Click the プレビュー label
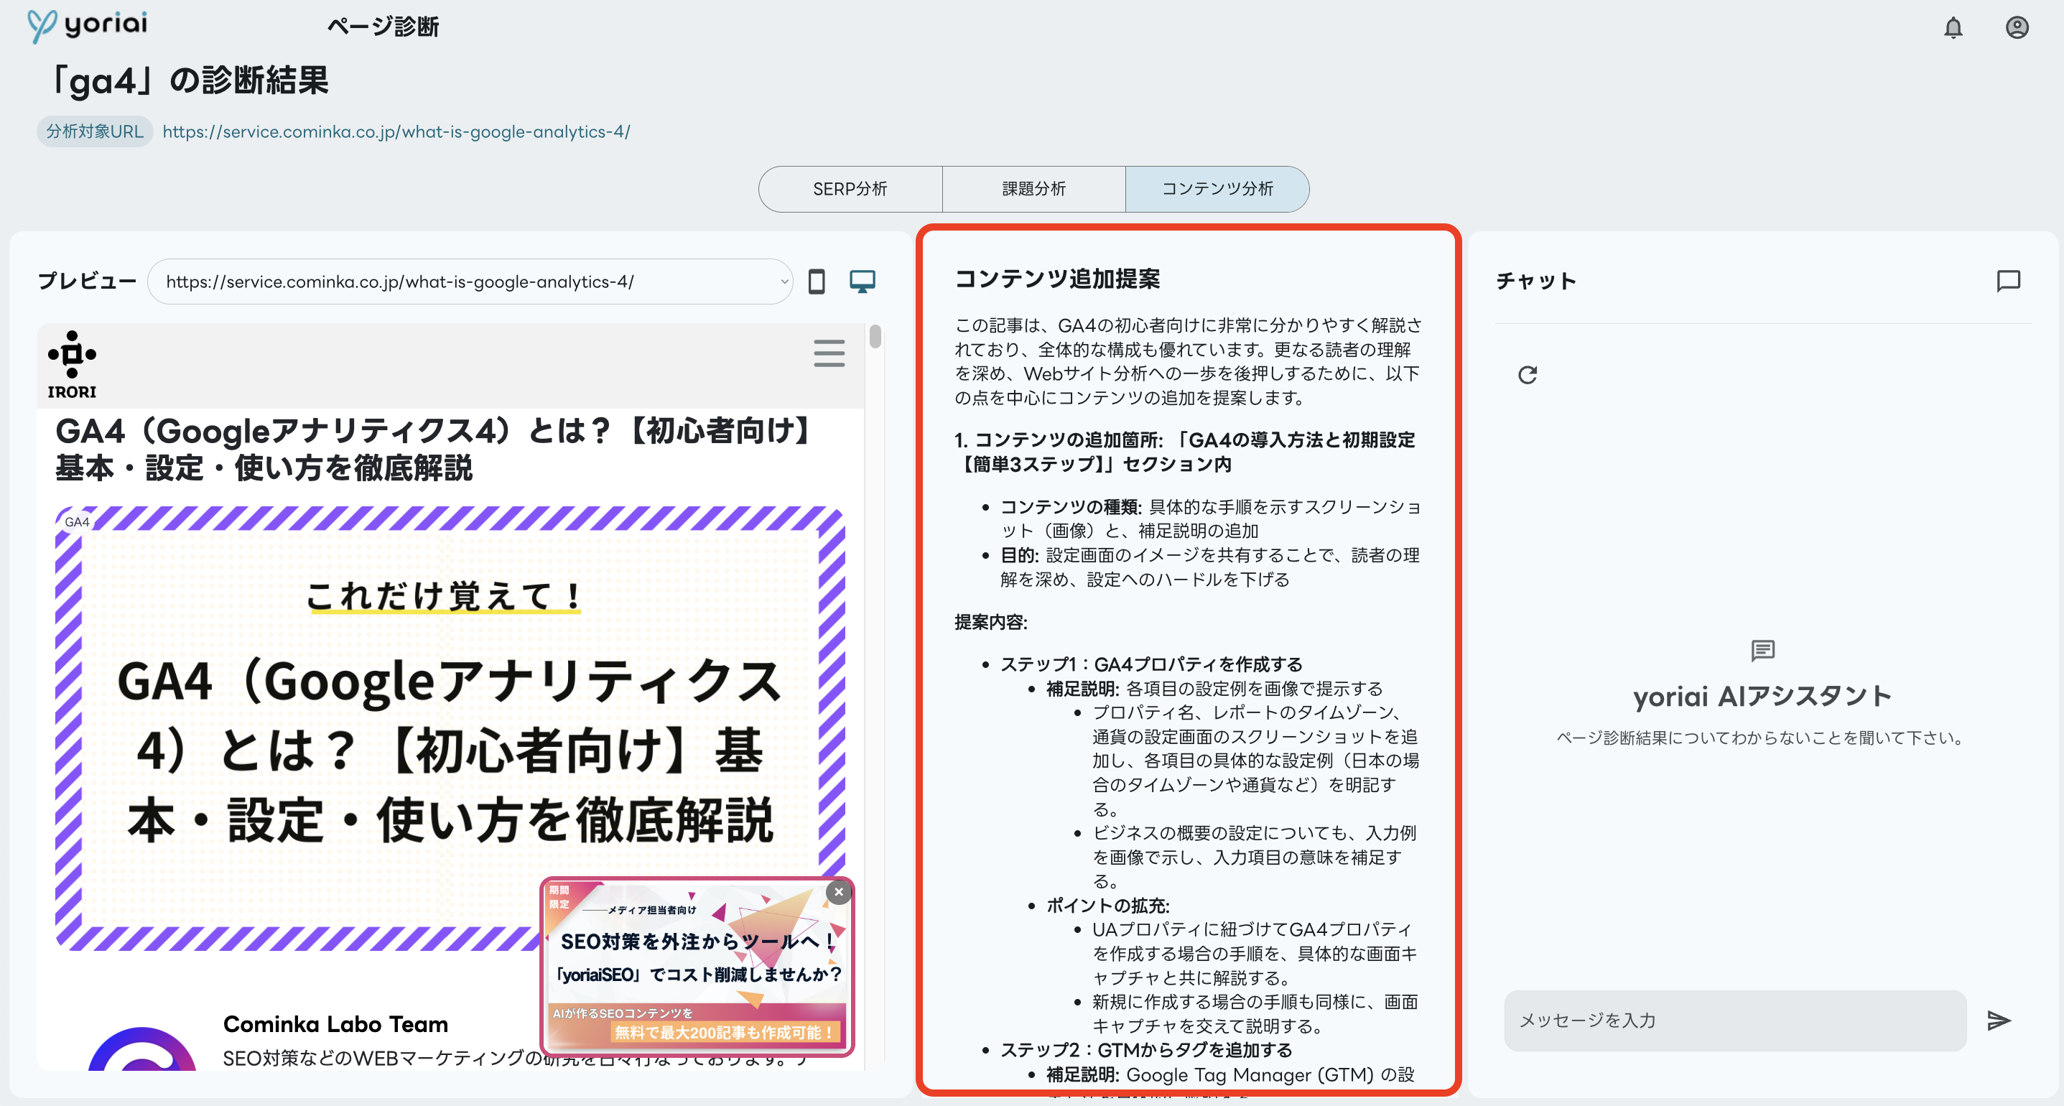The image size is (2064, 1106). [88, 282]
